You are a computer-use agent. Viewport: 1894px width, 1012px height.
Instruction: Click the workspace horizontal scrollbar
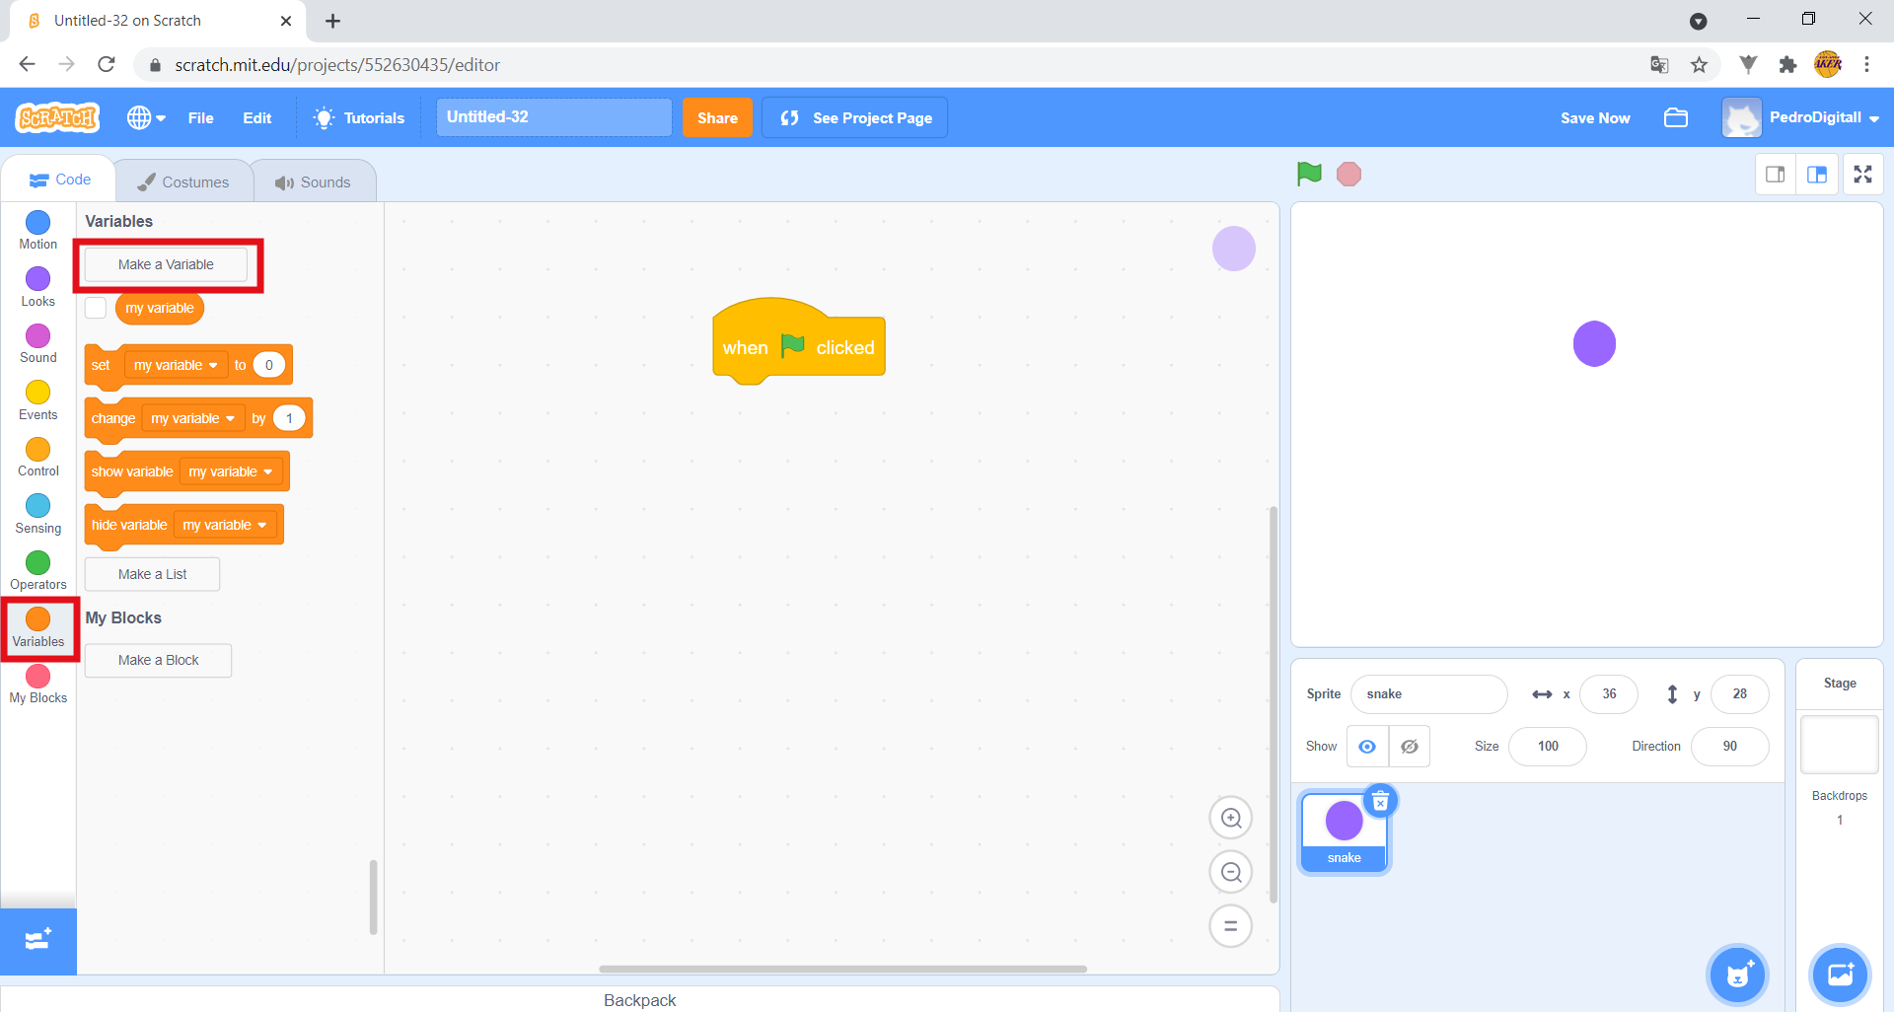(842, 969)
